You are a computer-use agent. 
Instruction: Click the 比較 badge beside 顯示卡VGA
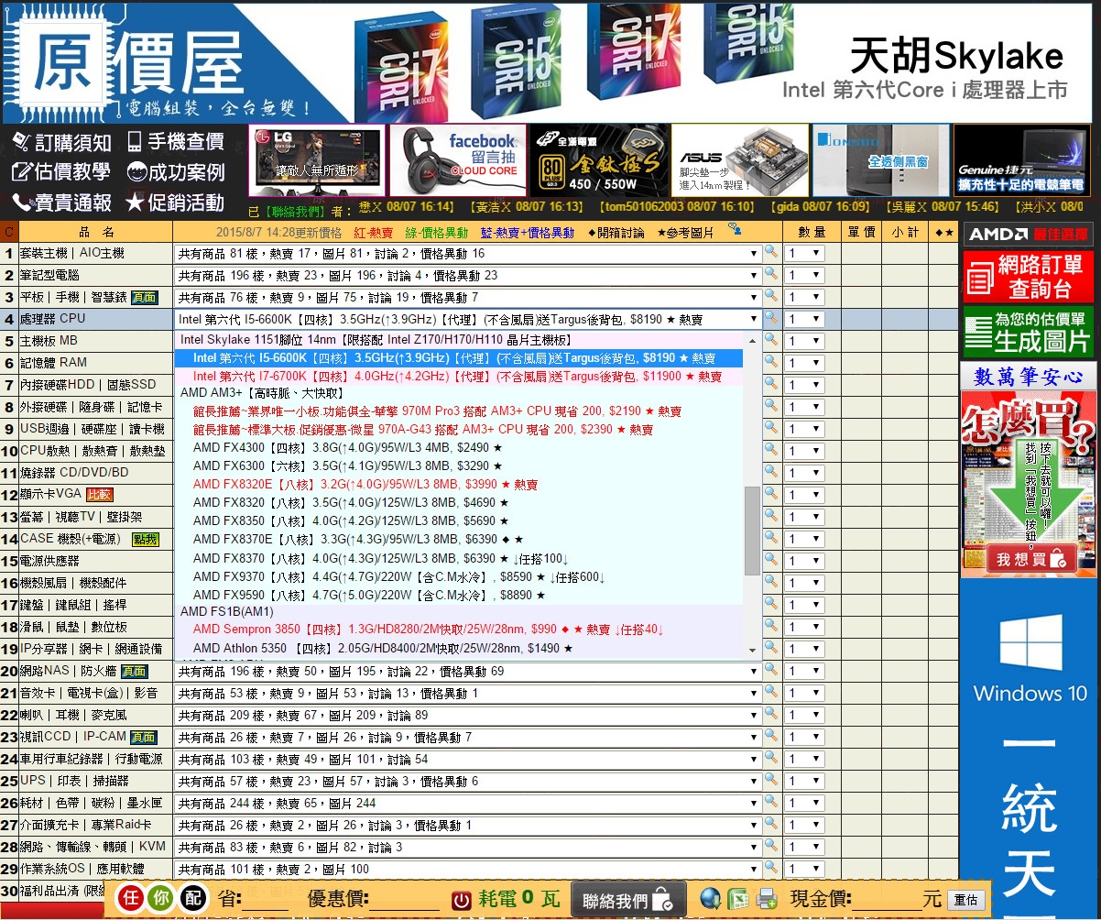pyautogui.click(x=99, y=495)
